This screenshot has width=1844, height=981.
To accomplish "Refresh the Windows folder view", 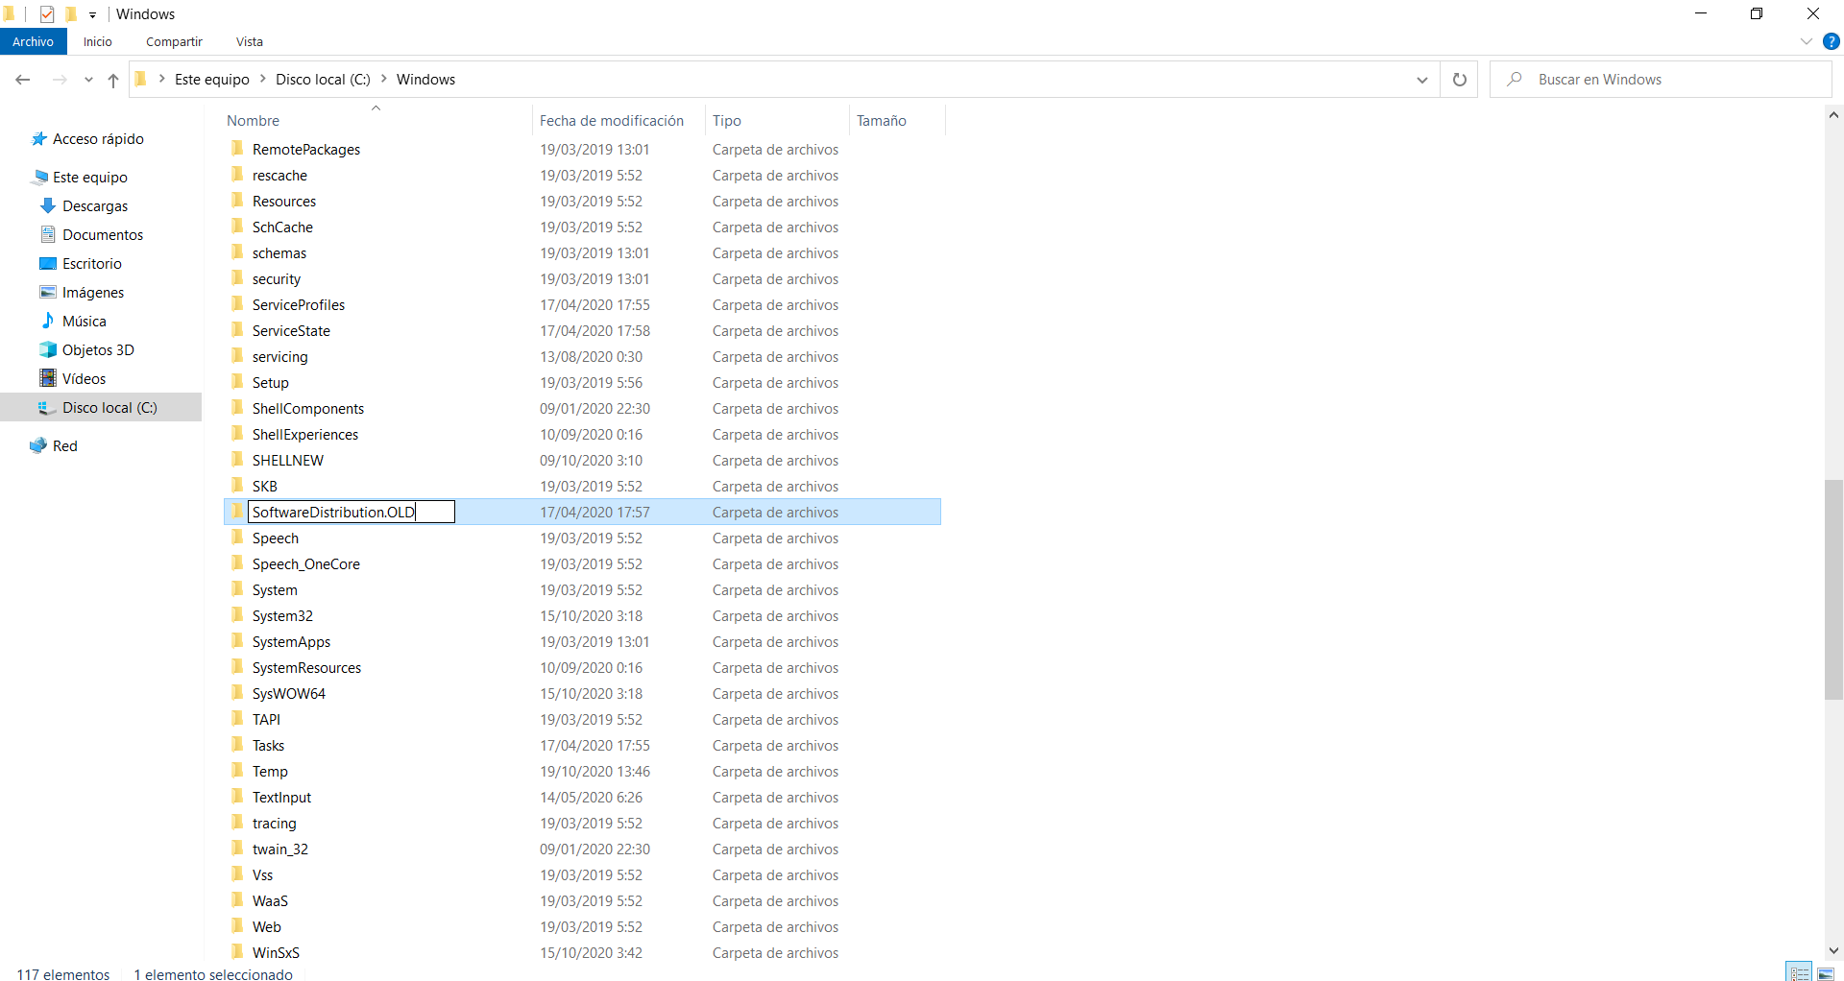I will tap(1459, 80).
